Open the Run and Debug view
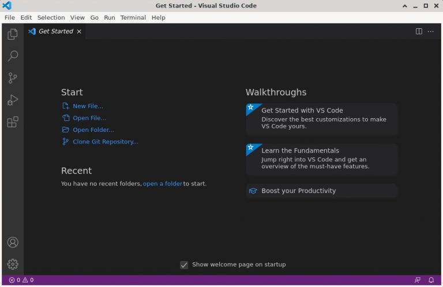 click(x=13, y=100)
